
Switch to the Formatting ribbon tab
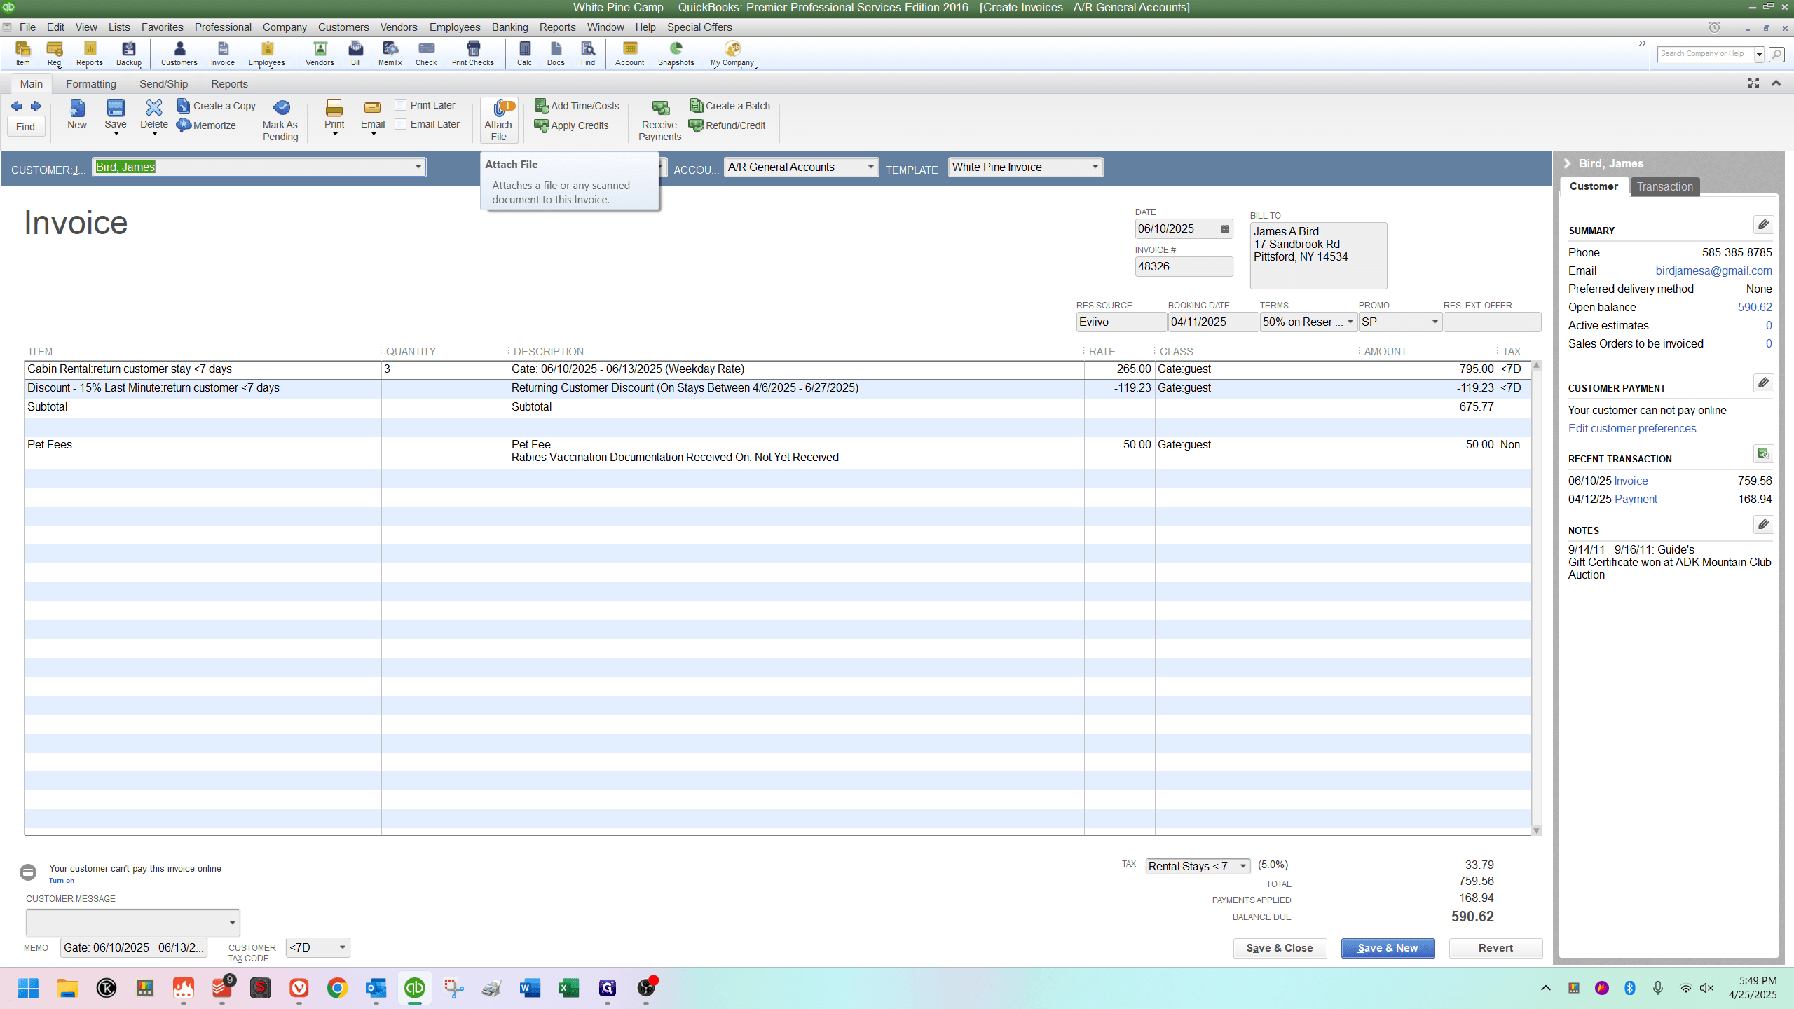[91, 84]
